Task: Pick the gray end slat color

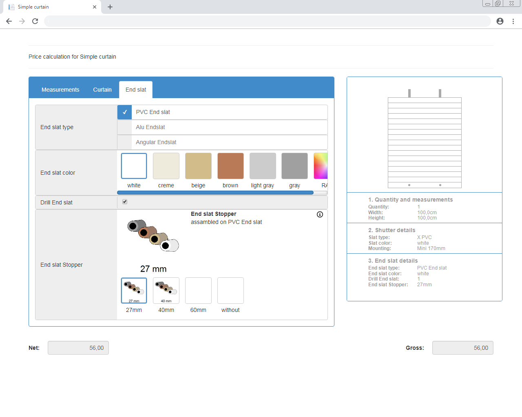Action: tap(294, 166)
